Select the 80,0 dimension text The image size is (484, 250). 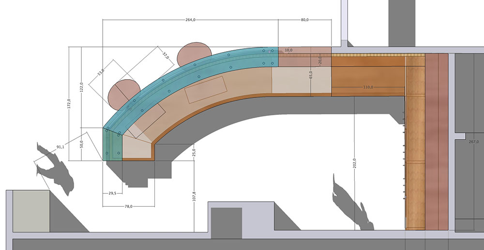tap(304, 20)
